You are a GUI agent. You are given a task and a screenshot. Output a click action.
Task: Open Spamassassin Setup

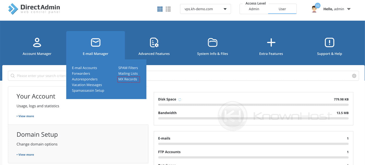(x=88, y=90)
